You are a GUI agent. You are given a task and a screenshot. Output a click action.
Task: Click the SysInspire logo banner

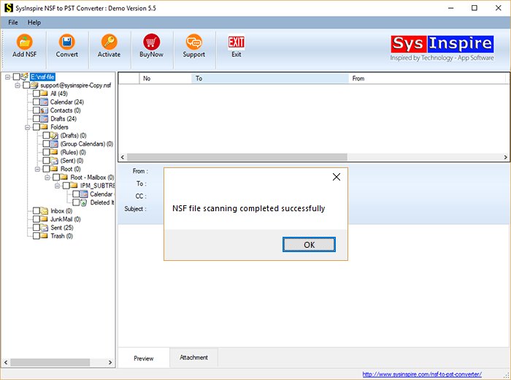click(442, 48)
